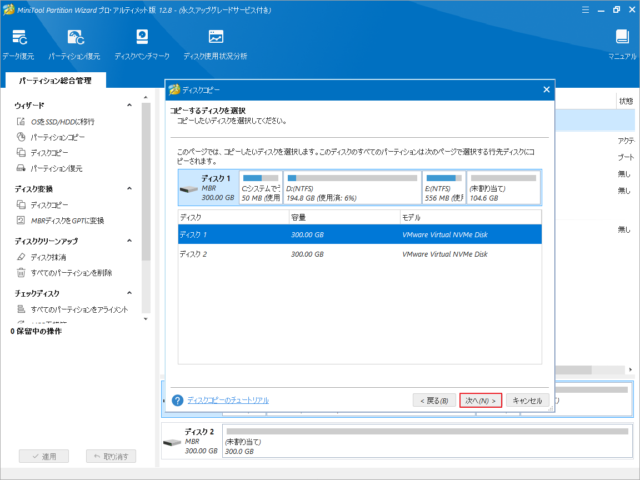Click すべてのパーティションをアライメント icon
This screenshot has height=480, width=640.
pyautogui.click(x=21, y=309)
